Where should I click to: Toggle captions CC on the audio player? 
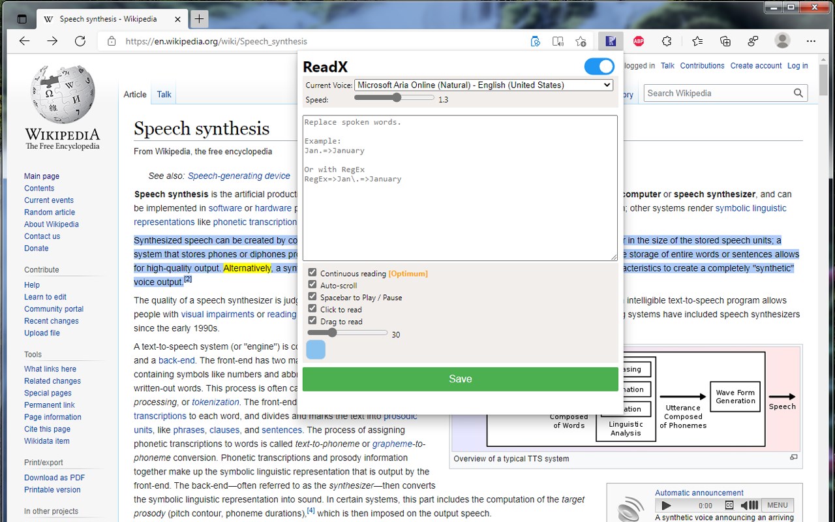click(x=730, y=505)
